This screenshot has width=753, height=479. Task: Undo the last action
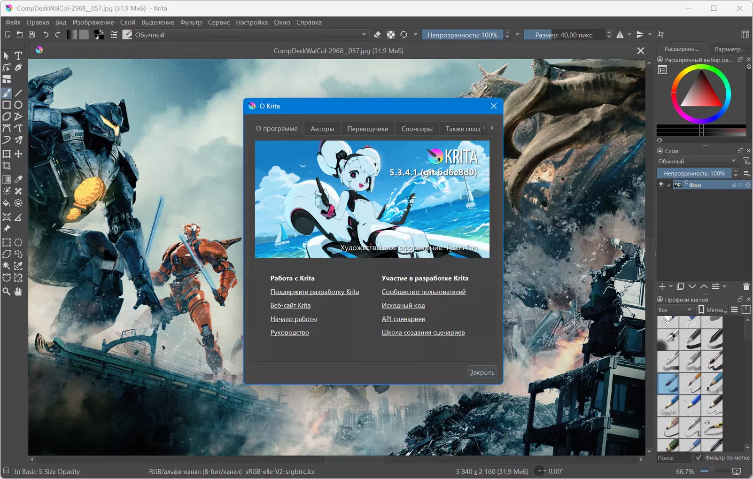(x=46, y=35)
